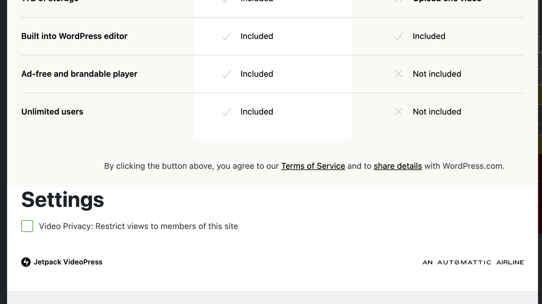Viewport: 542px width, 304px height.
Task: Open the share details link
Action: [x=398, y=166]
